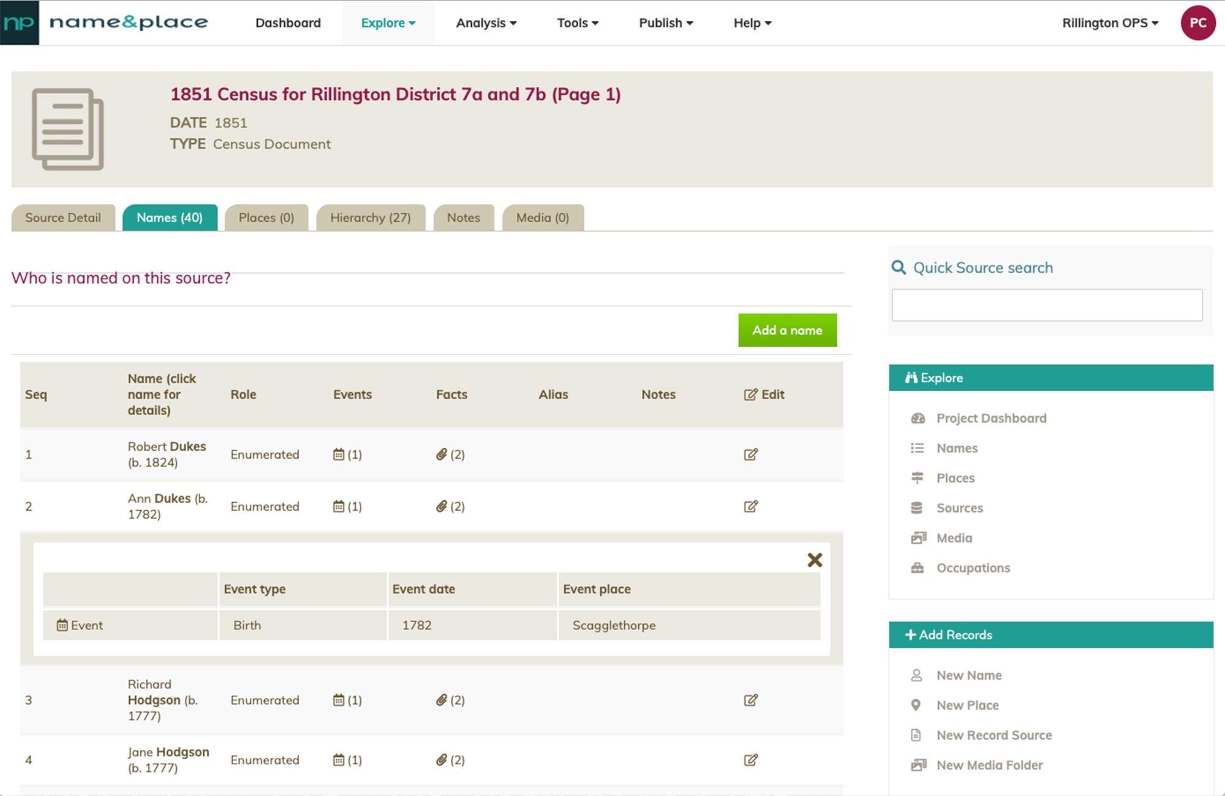Open the Media (0) tab
1225x796 pixels.
pyautogui.click(x=543, y=217)
